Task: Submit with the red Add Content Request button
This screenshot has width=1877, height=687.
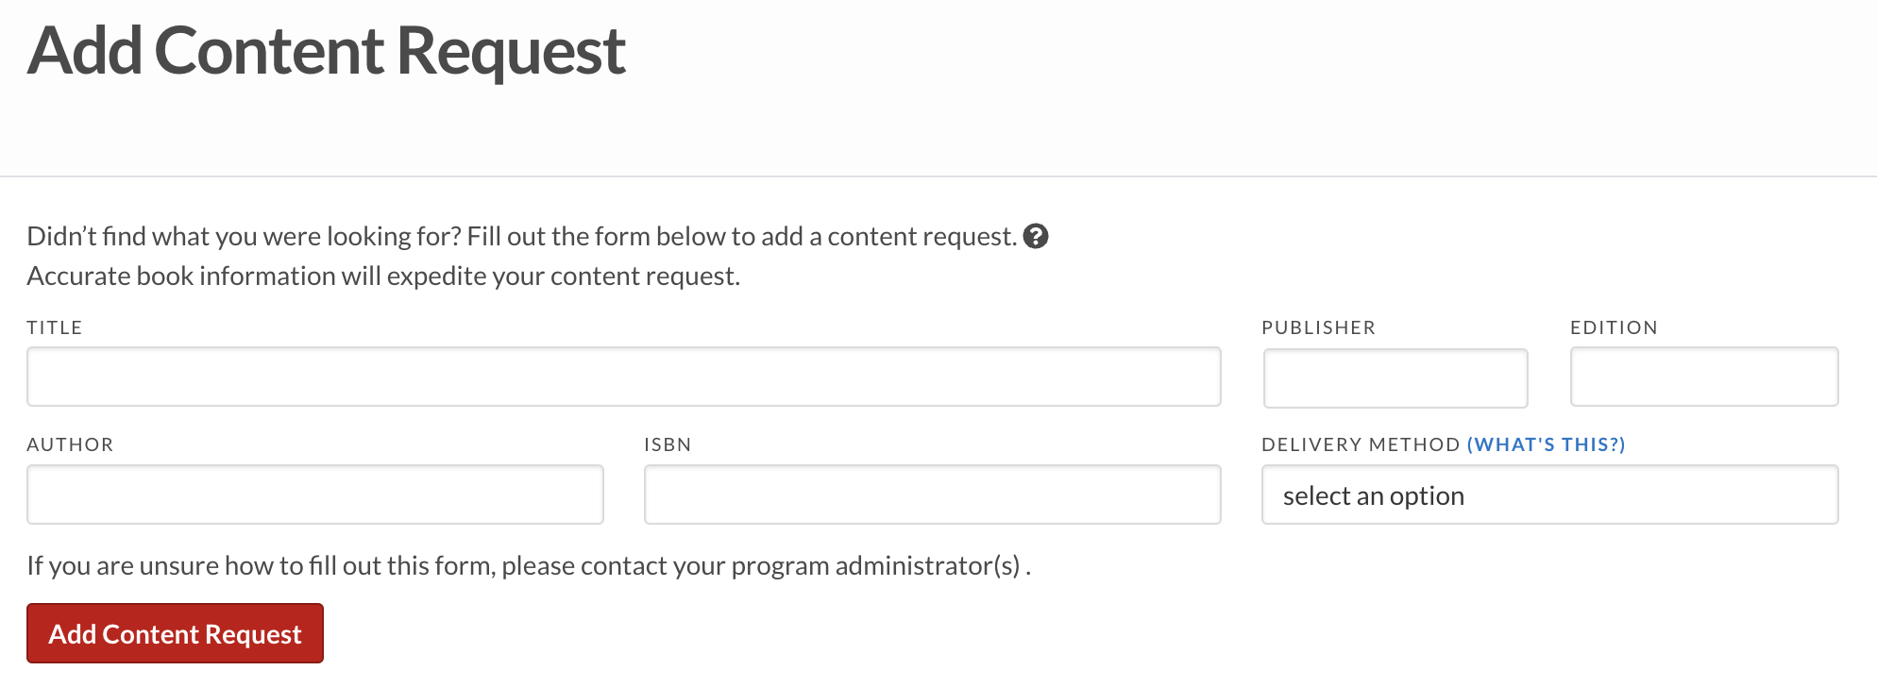Action: pos(175,633)
